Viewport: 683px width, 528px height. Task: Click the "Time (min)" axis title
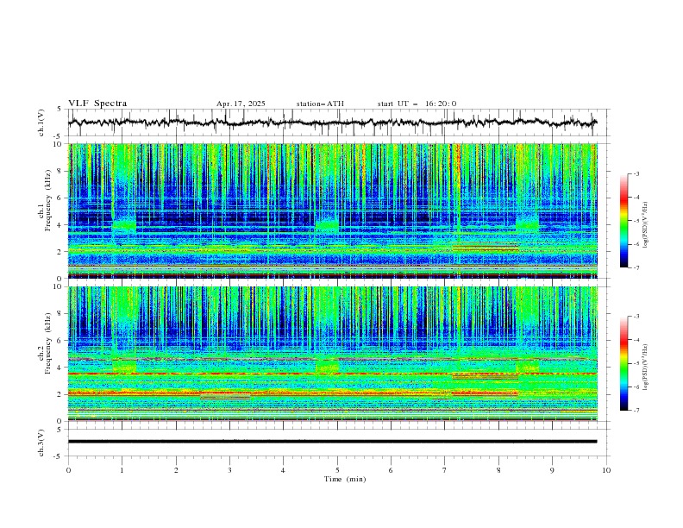pyautogui.click(x=345, y=479)
